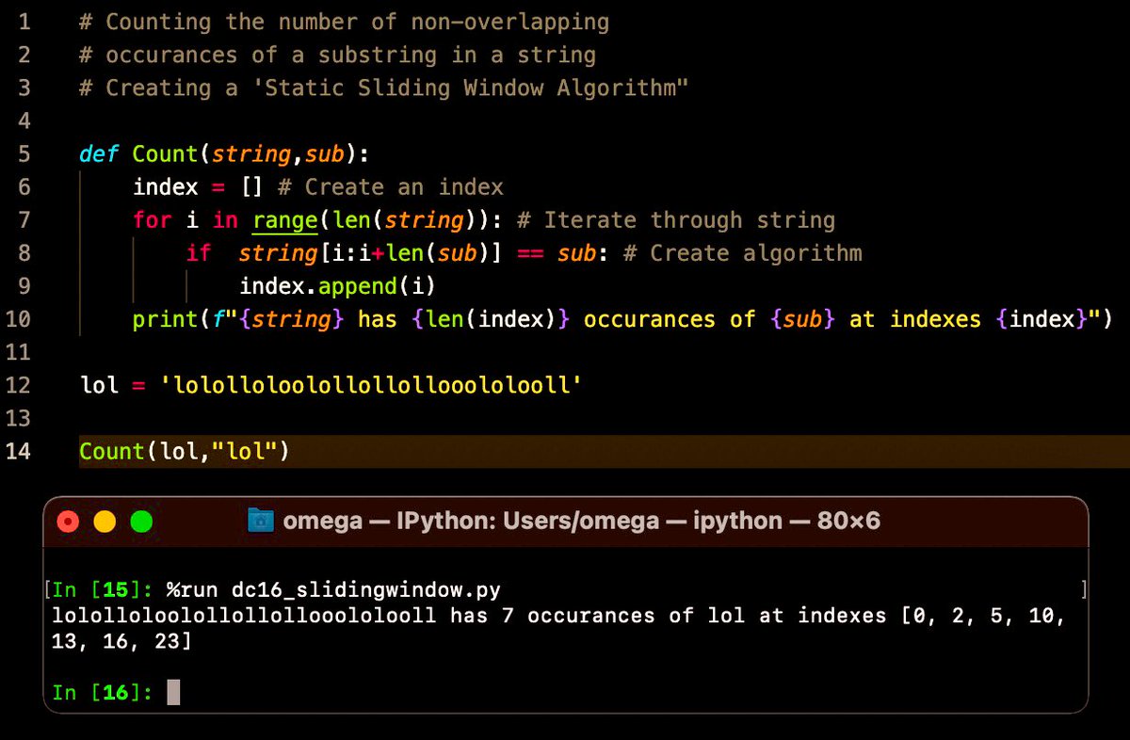Click the terminal output line 'has 7 occurances'
This screenshot has height=740, width=1130.
[x=558, y=616]
